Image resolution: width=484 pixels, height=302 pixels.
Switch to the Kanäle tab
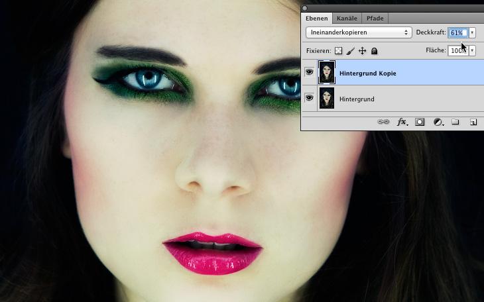[347, 19]
